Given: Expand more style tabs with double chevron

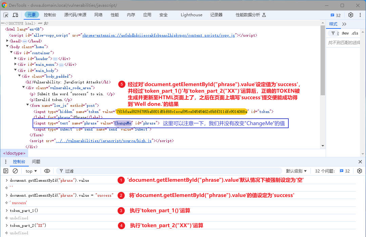Looking at the screenshot, I should 344,24.
